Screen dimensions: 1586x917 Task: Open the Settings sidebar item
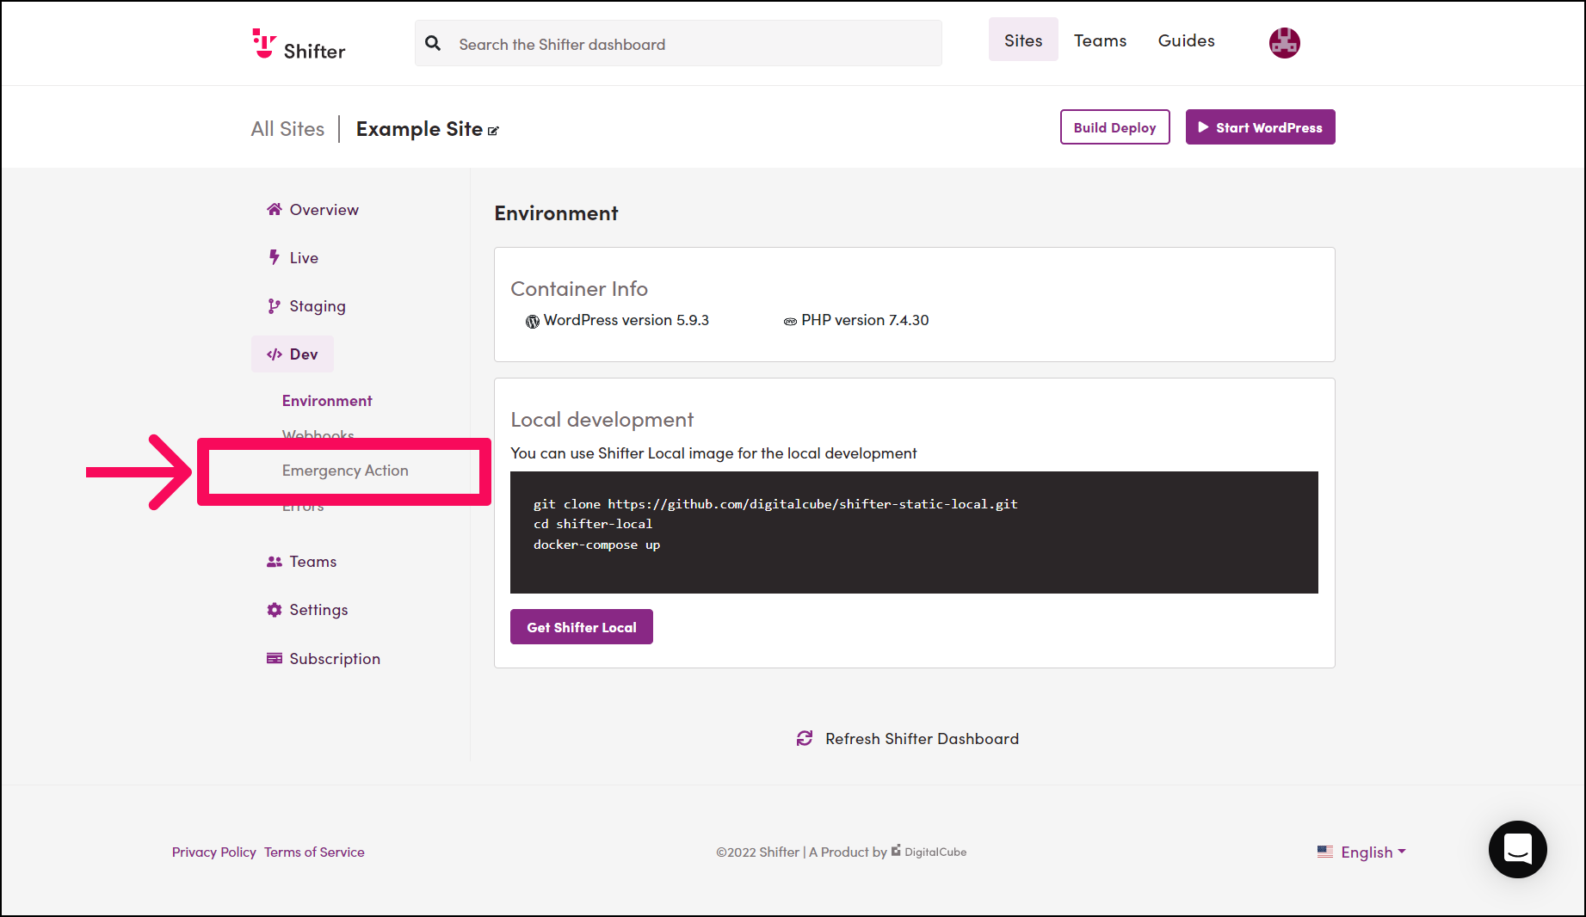click(307, 610)
